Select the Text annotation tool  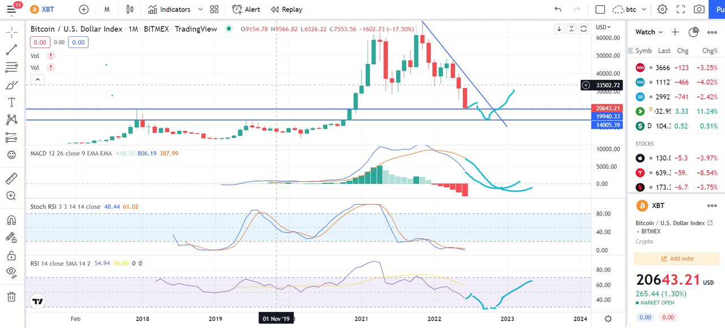(11, 102)
